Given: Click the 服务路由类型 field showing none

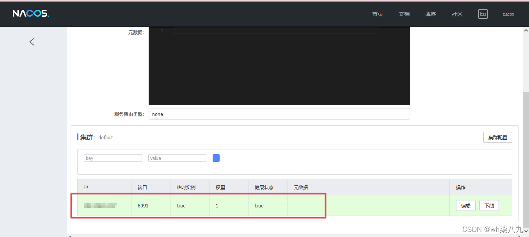Looking at the screenshot, I should [279, 114].
